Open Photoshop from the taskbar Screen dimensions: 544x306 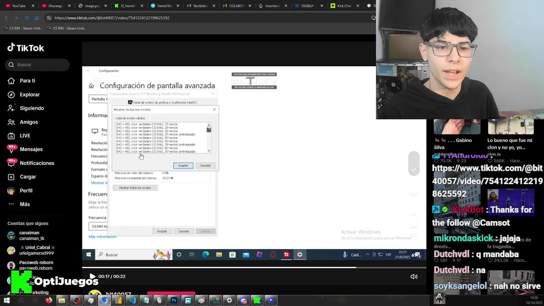click(x=174, y=300)
